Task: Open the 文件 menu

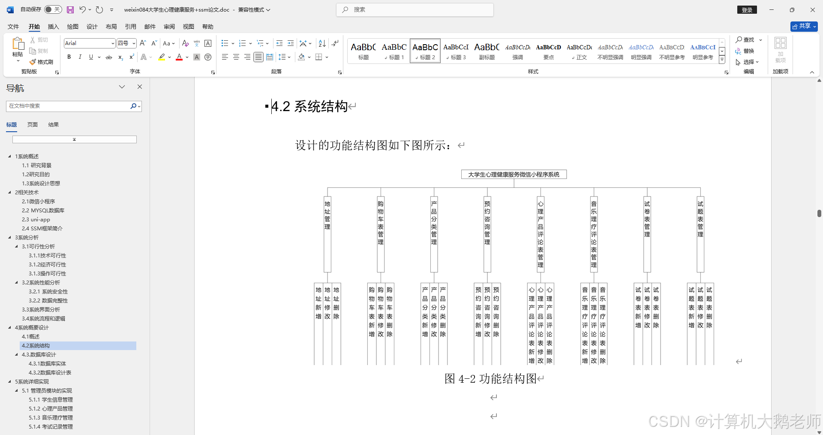Action: tap(13, 27)
